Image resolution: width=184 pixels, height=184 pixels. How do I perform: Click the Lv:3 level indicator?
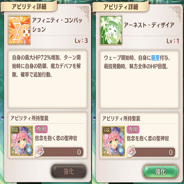pos(81,40)
